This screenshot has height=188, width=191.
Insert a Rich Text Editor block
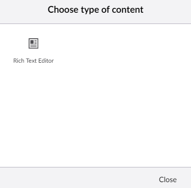(x=33, y=50)
